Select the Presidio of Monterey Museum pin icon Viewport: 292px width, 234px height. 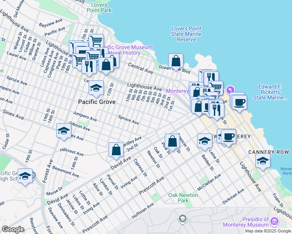click(274, 222)
